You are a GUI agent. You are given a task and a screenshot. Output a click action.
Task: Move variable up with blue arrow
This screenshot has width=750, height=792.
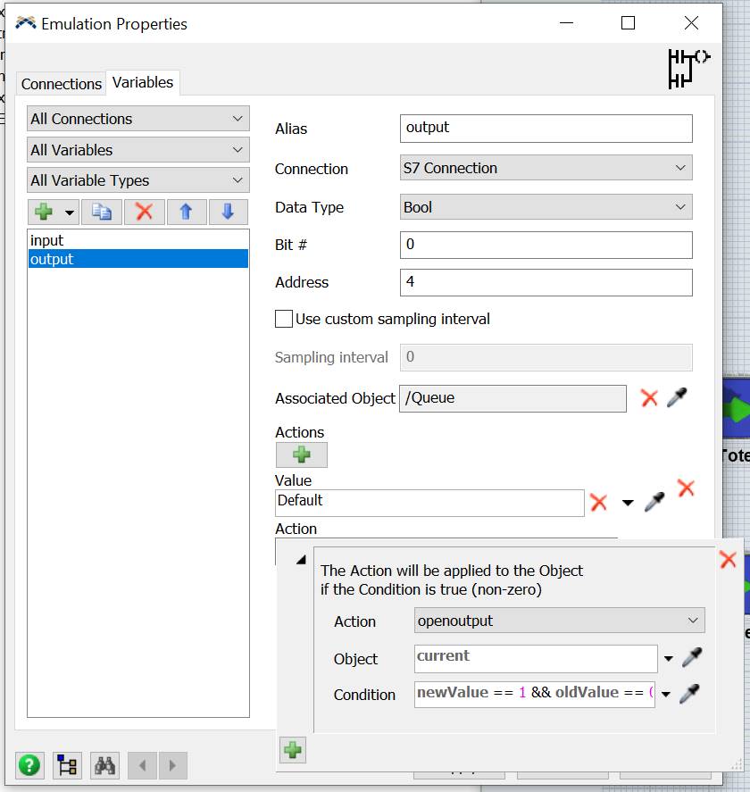coord(186,213)
